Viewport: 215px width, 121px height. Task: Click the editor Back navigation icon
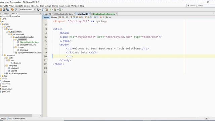(x=63, y=17)
